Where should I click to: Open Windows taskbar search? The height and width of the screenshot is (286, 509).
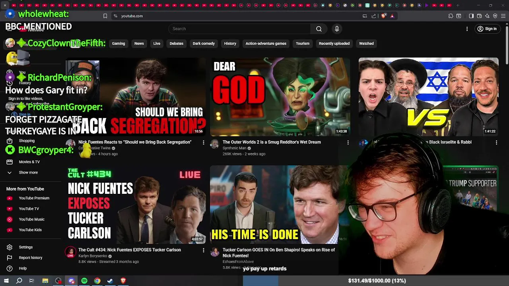19,281
